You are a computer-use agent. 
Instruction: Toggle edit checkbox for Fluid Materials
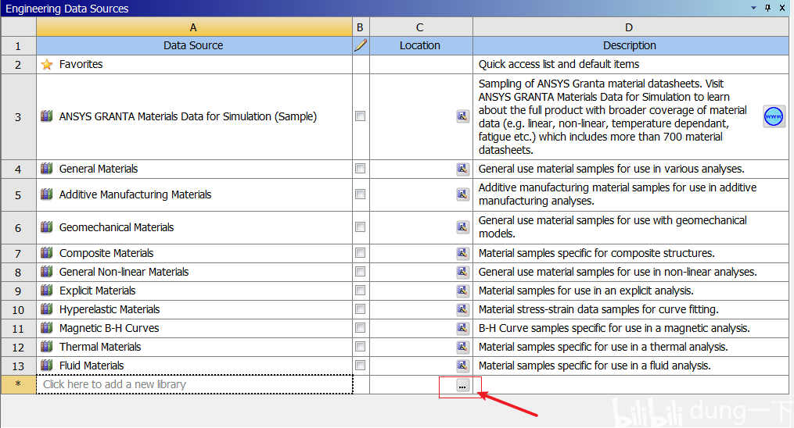360,365
